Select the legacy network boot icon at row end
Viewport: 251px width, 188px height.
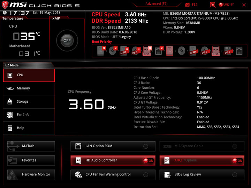click(x=239, y=51)
